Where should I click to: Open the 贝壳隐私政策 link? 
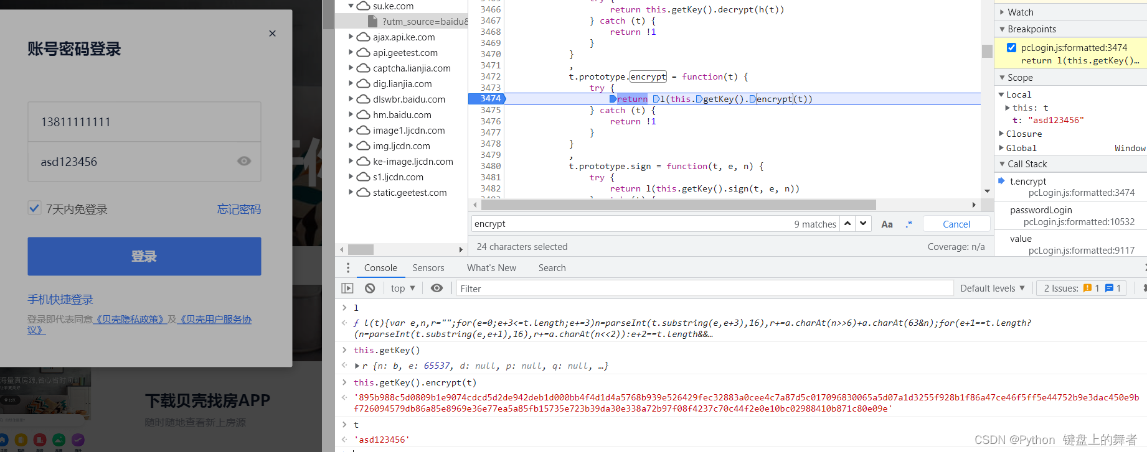point(130,319)
